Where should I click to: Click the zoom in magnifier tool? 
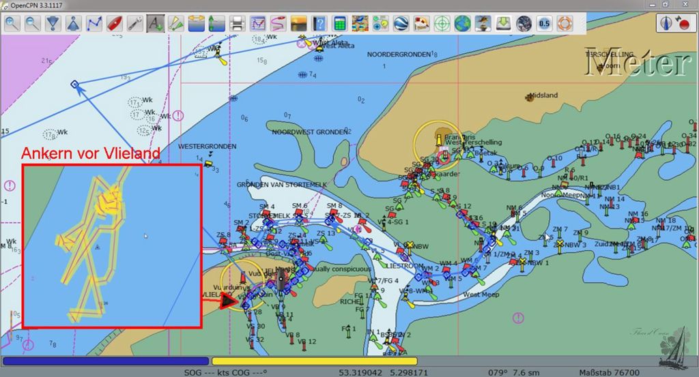(12, 23)
